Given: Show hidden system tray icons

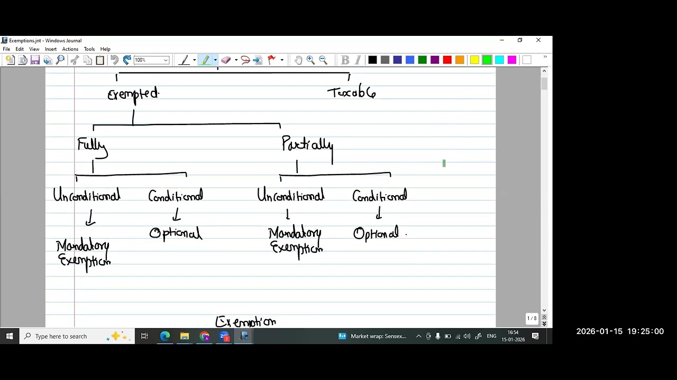Looking at the screenshot, I should click(419, 336).
